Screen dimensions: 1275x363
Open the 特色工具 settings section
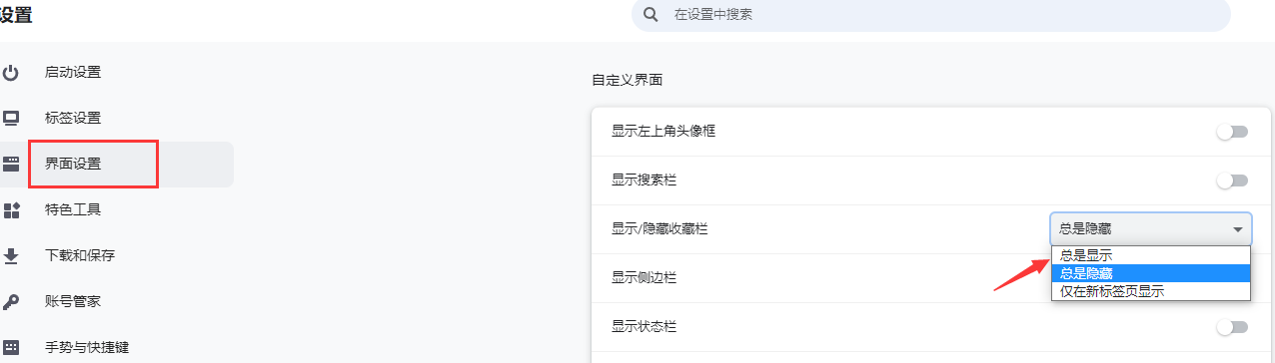tap(73, 209)
